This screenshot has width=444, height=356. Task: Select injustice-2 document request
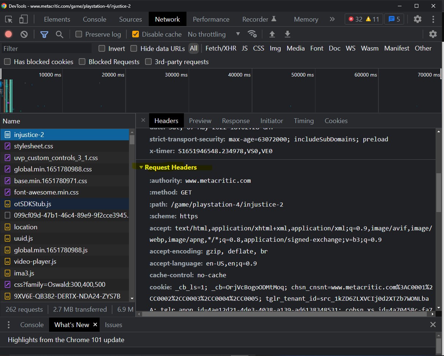(65, 135)
